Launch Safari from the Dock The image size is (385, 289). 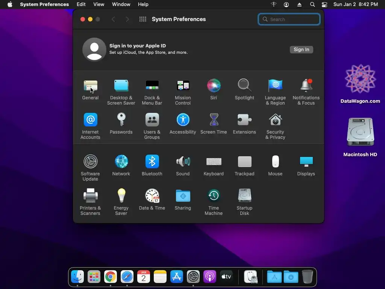click(x=127, y=277)
